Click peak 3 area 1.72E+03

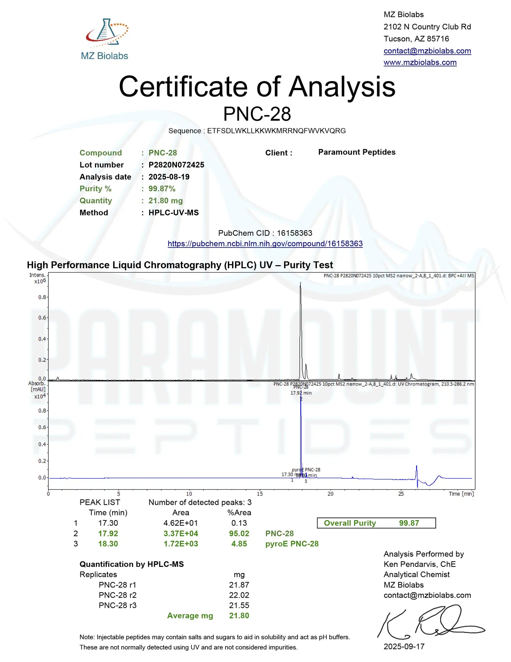tap(181, 544)
